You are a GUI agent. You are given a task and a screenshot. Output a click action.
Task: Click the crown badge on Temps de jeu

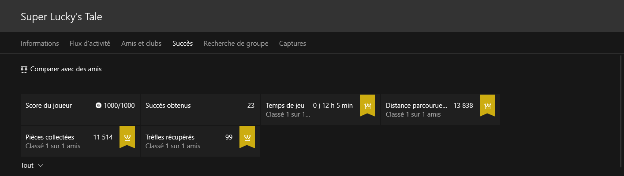[367, 106]
